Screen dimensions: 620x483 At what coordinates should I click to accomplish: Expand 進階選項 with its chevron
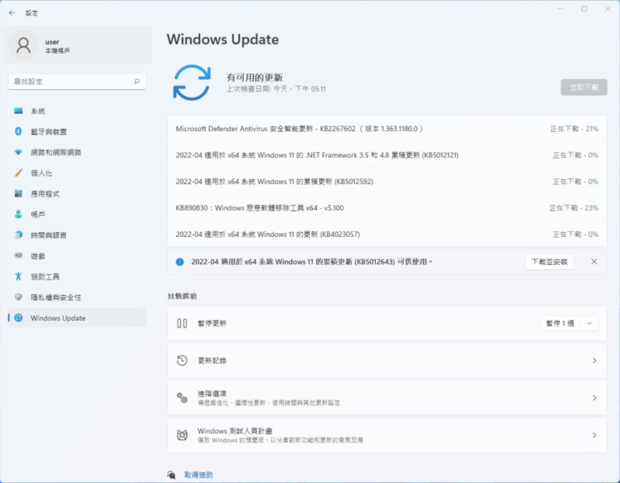(x=594, y=398)
